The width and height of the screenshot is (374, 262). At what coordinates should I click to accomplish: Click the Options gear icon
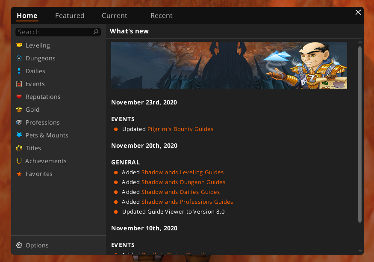pos(19,245)
